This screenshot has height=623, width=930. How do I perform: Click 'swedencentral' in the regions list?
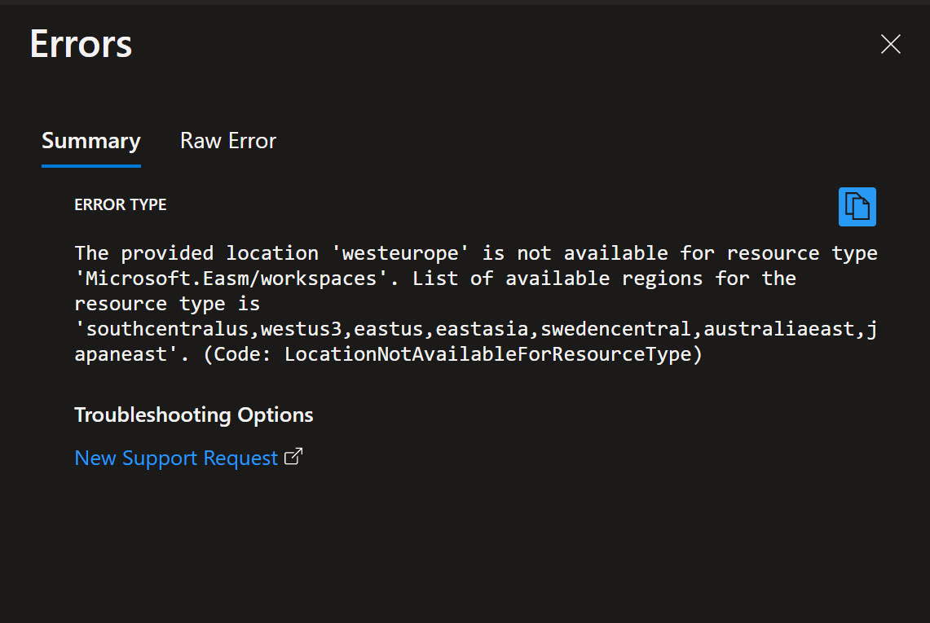(x=615, y=328)
